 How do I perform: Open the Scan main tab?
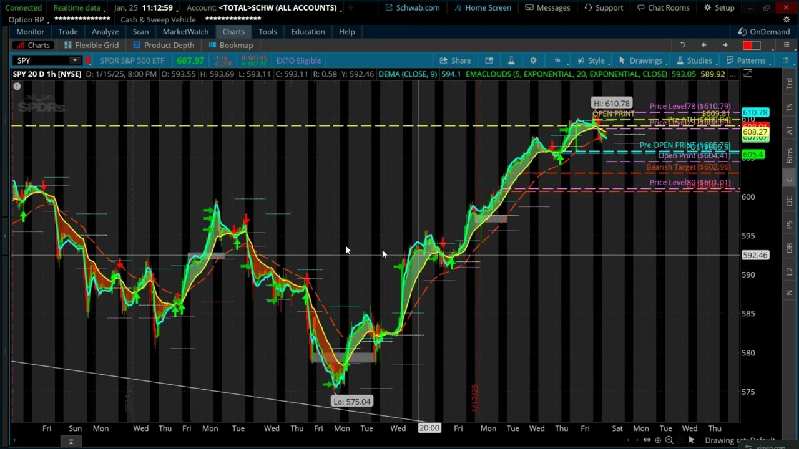coord(140,32)
